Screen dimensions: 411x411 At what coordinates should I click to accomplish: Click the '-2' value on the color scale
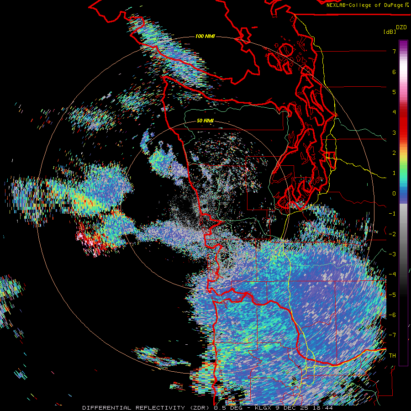392,234
